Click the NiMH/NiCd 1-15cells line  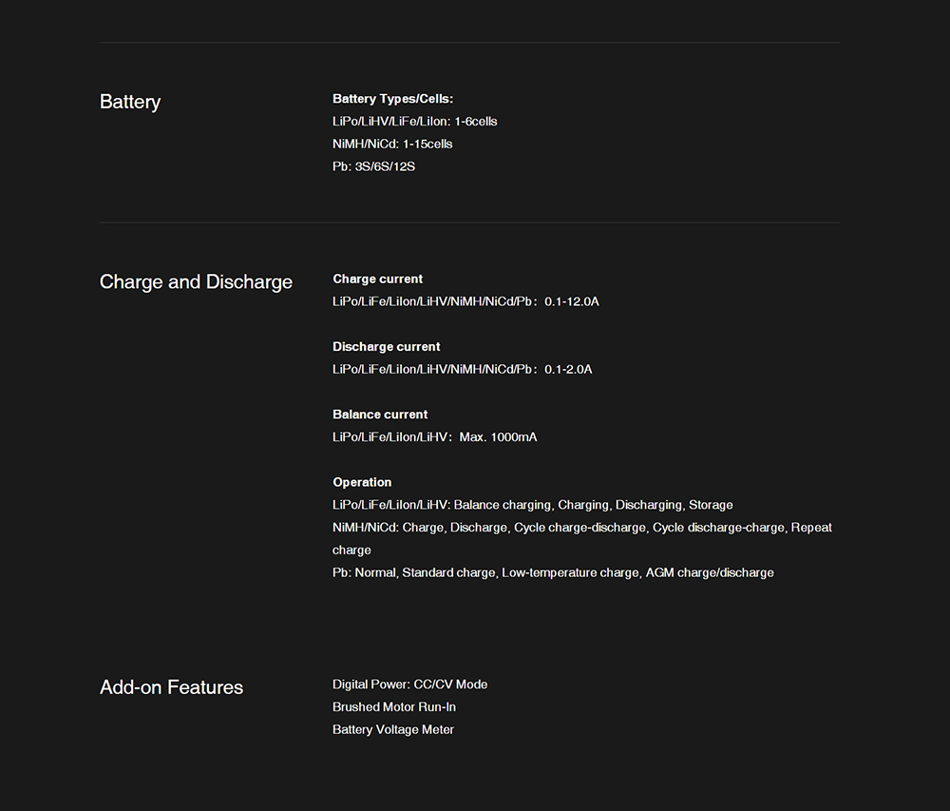click(392, 144)
